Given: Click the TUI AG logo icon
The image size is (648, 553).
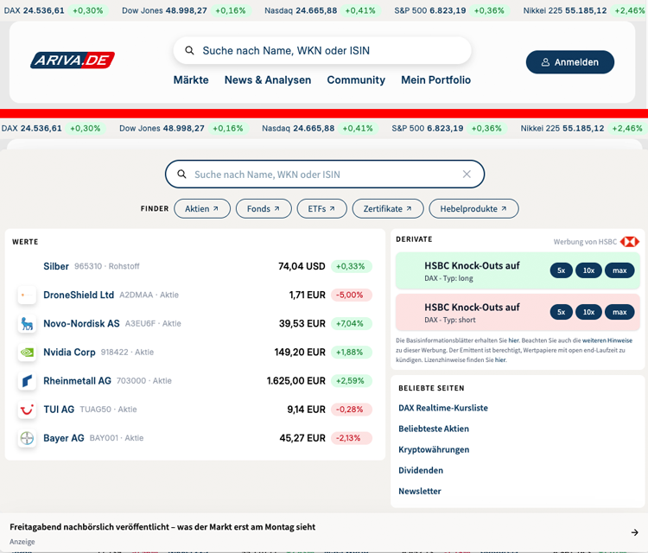Looking at the screenshot, I should (27, 410).
